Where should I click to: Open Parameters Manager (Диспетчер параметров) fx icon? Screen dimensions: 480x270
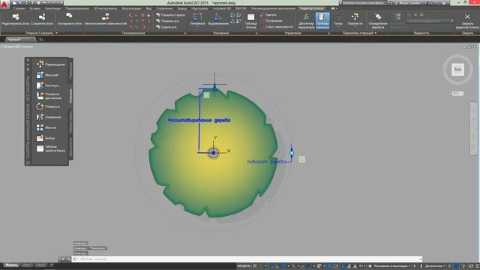click(x=306, y=16)
